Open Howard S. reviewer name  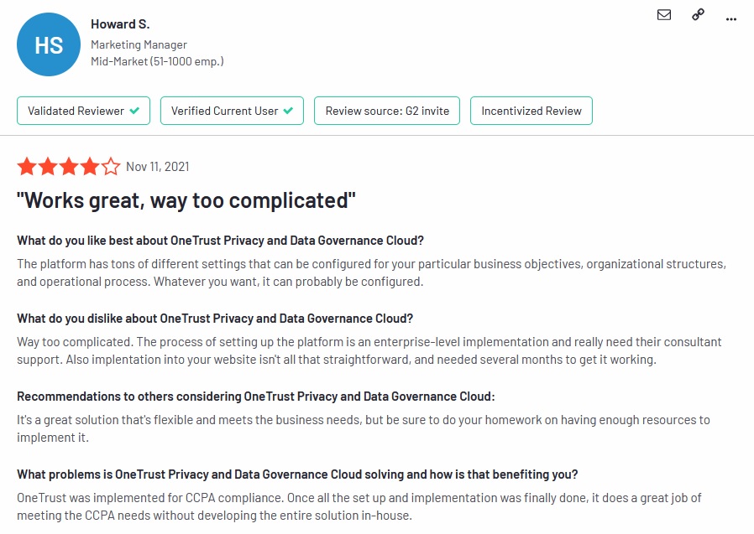coord(120,24)
